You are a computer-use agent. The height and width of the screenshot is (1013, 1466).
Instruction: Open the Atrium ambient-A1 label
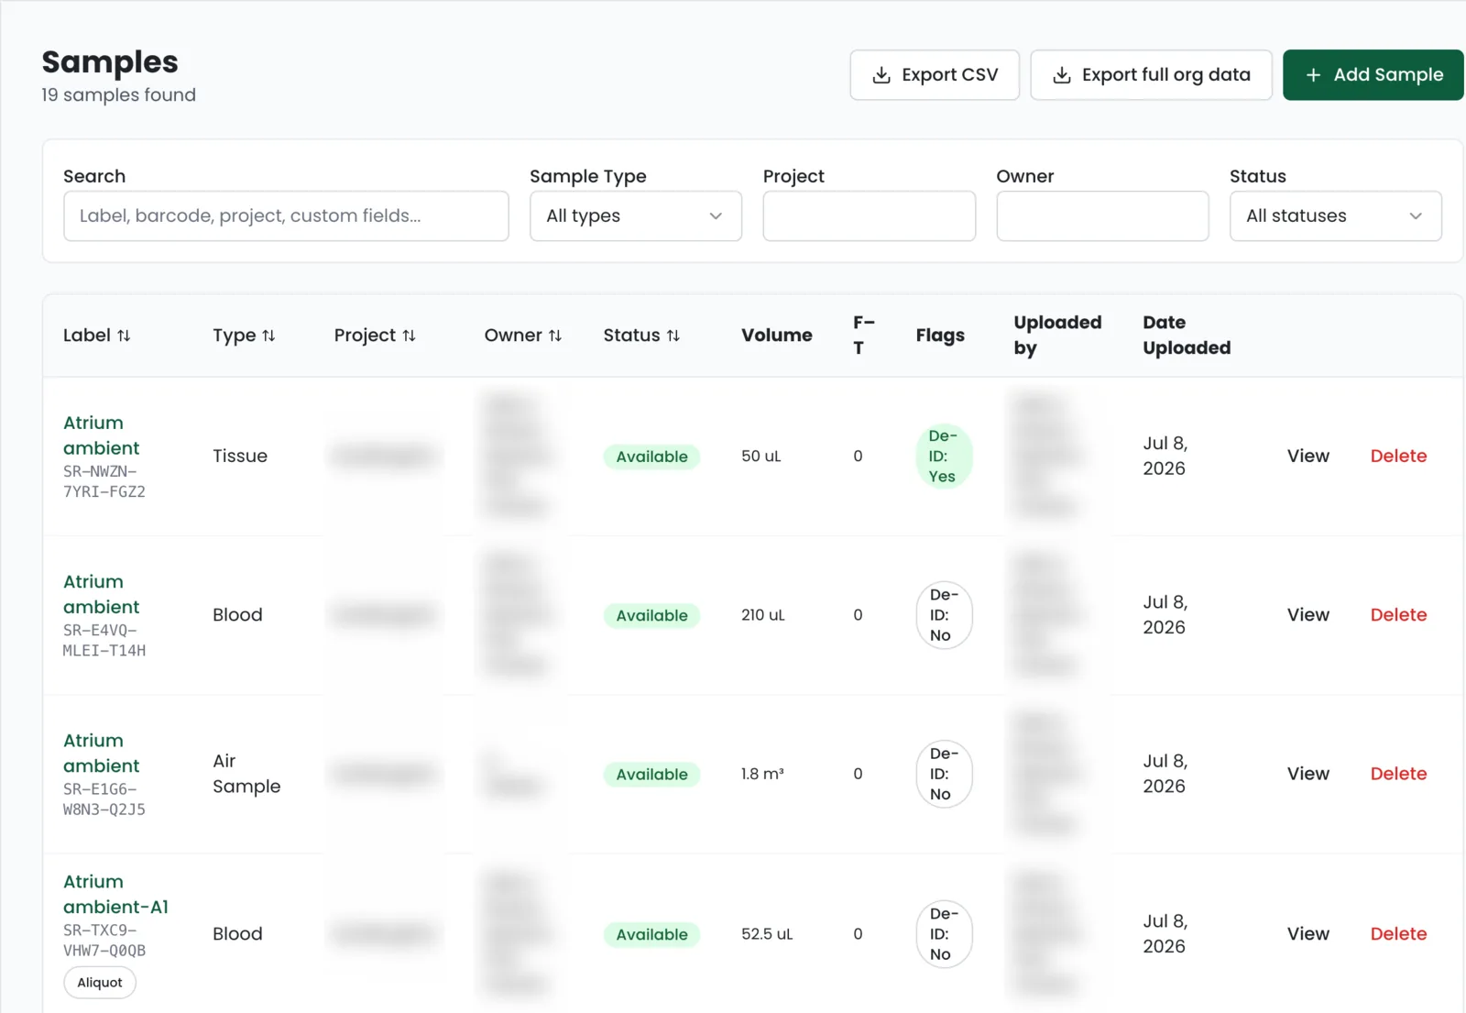coord(115,894)
